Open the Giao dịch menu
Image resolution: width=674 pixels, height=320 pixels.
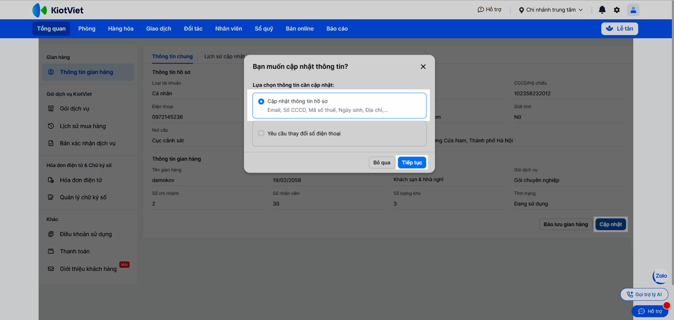(159, 29)
